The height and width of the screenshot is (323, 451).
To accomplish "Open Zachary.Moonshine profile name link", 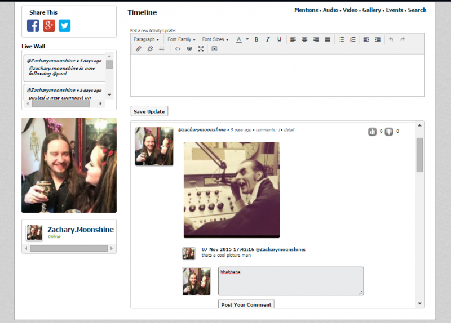I will point(81,230).
